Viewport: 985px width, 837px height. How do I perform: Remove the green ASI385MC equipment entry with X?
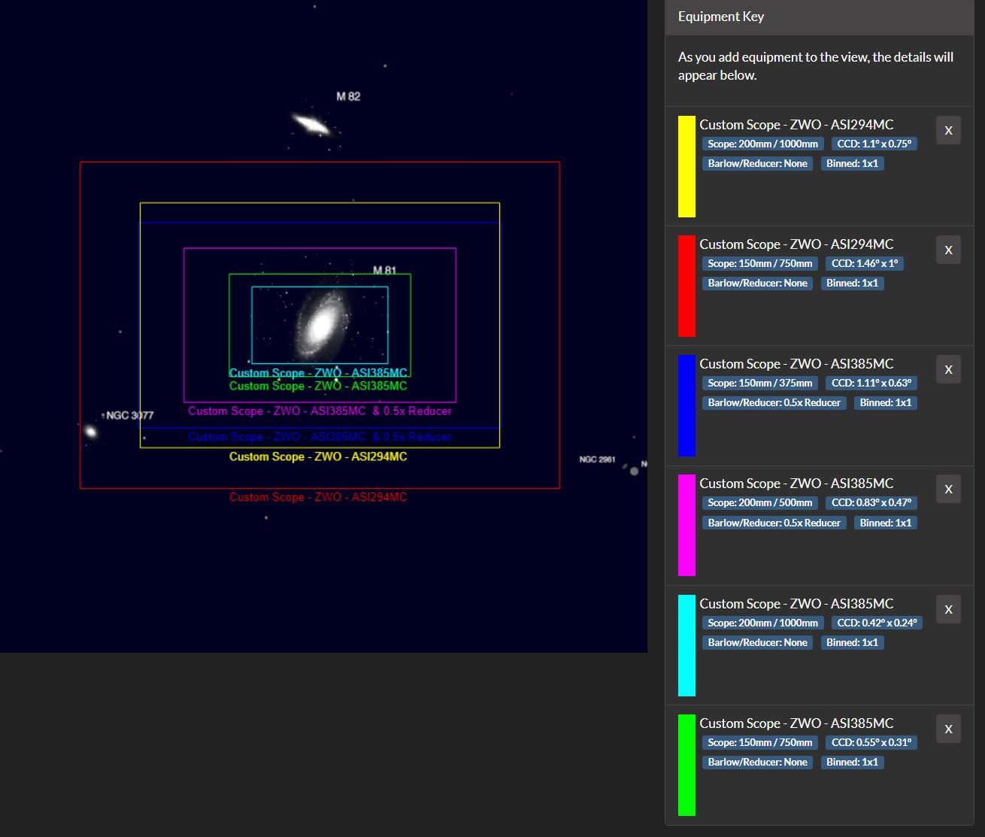tap(948, 729)
